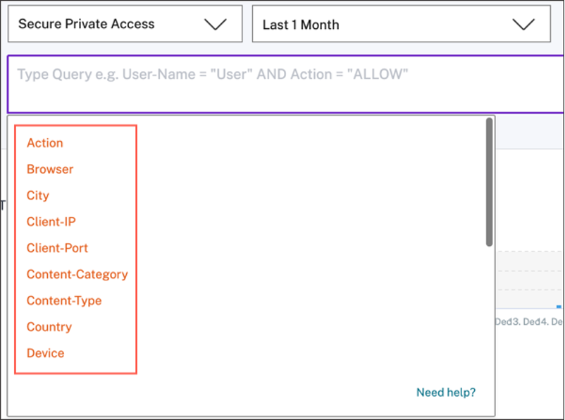565x420 pixels.
Task: Click the suggestion list scrollbar thumb
Action: click(489, 182)
